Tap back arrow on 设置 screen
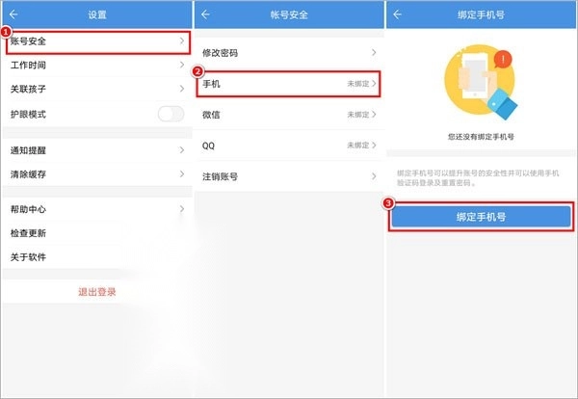The height and width of the screenshot is (399, 578). point(13,14)
